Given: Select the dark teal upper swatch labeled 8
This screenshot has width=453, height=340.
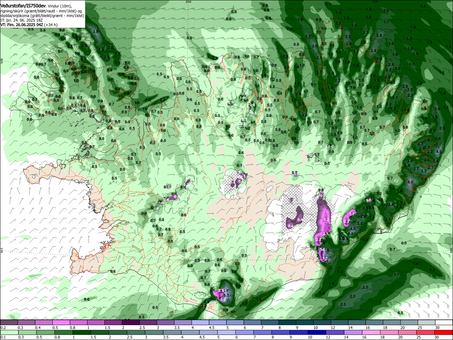Looking at the screenshot, I should click(x=287, y=322).
